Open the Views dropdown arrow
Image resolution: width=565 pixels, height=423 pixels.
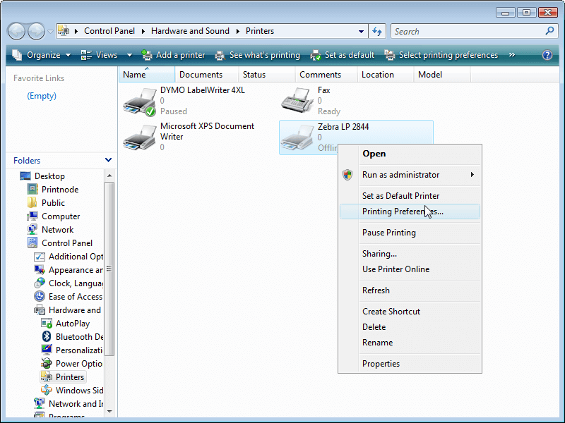129,56
